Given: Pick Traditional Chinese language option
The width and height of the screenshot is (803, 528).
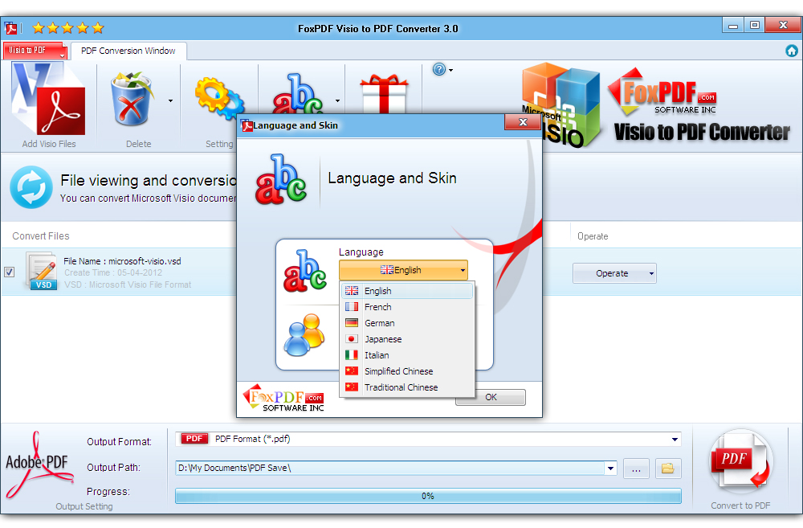Looking at the screenshot, I should 407,387.
